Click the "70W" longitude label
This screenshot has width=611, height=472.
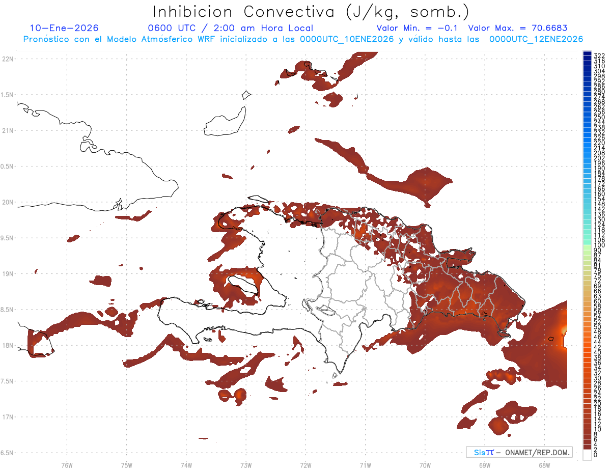pyautogui.click(x=425, y=464)
